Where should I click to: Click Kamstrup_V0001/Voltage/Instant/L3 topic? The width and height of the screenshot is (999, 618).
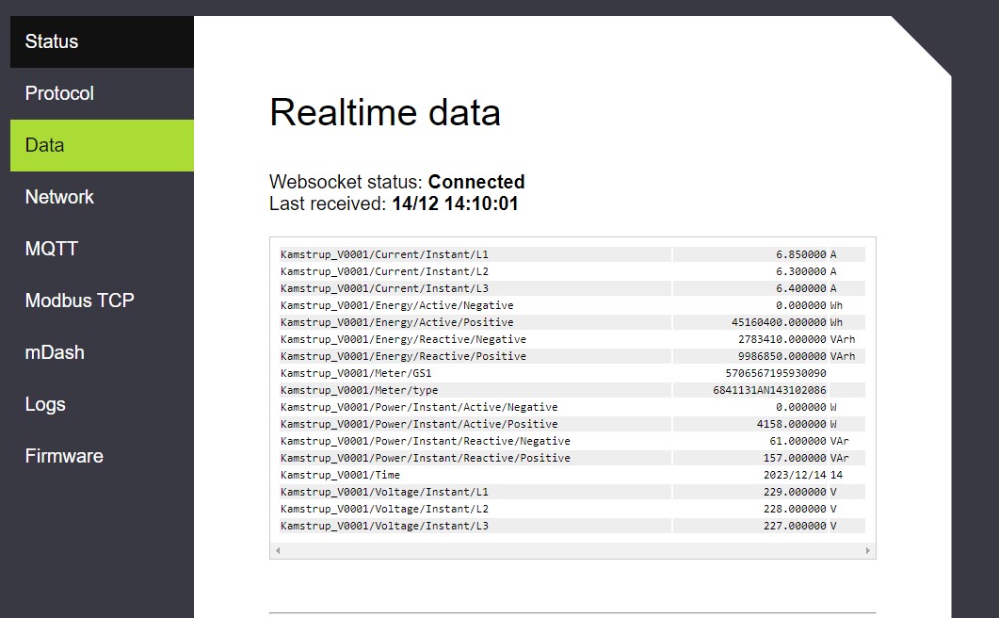pyautogui.click(x=384, y=526)
